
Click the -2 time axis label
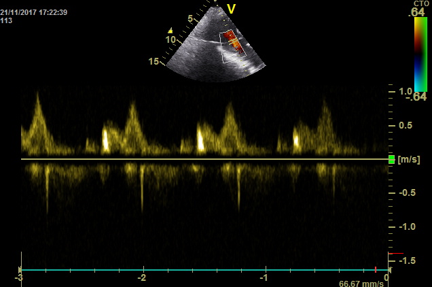[141, 277]
